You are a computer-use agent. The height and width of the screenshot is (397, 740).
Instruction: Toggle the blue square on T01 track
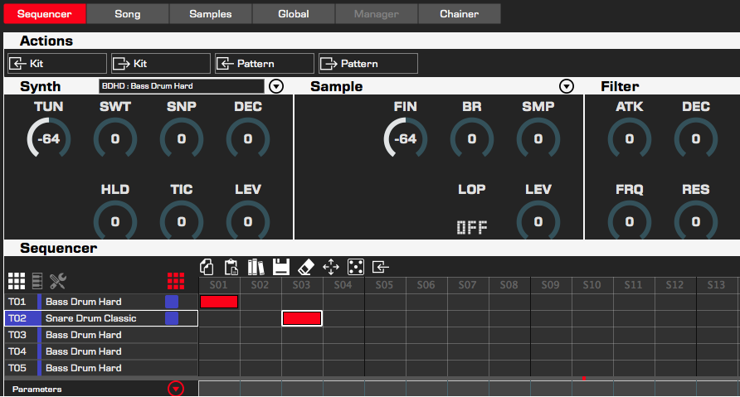click(172, 302)
